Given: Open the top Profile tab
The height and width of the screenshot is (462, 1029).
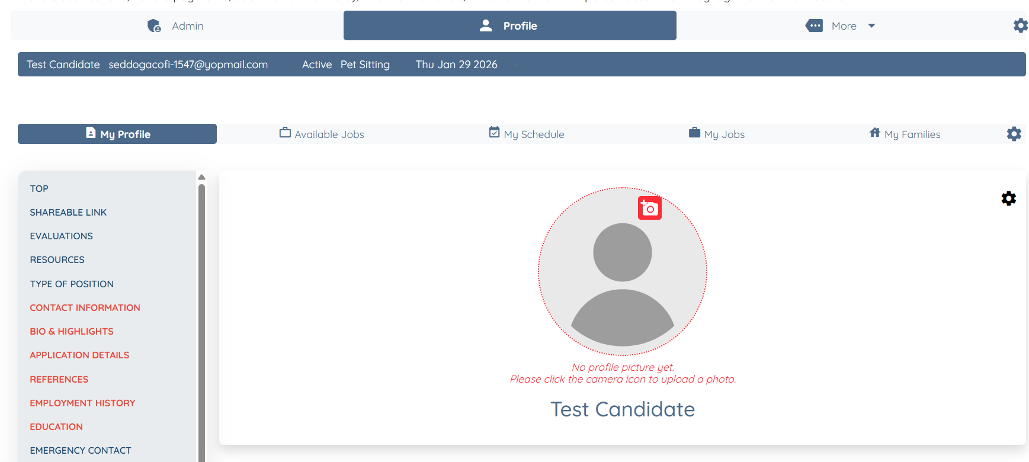Looking at the screenshot, I should [509, 26].
